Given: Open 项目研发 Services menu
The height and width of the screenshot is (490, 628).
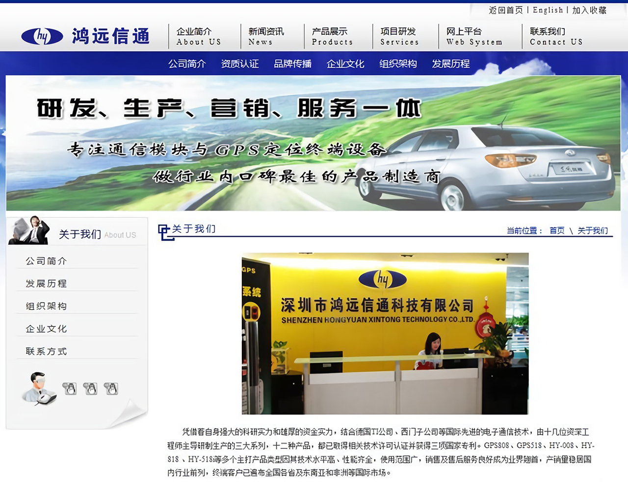Looking at the screenshot, I should coord(399,36).
